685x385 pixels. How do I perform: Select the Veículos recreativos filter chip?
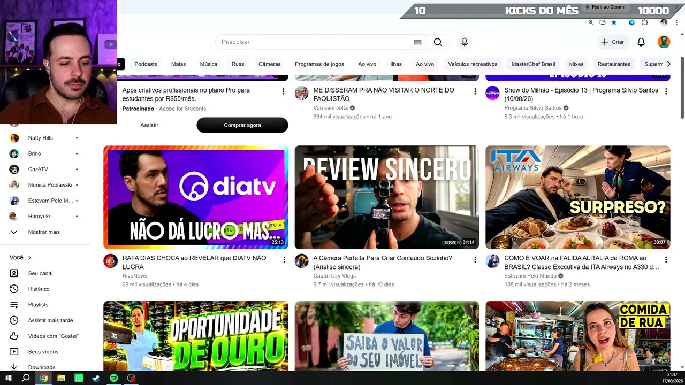[473, 64]
